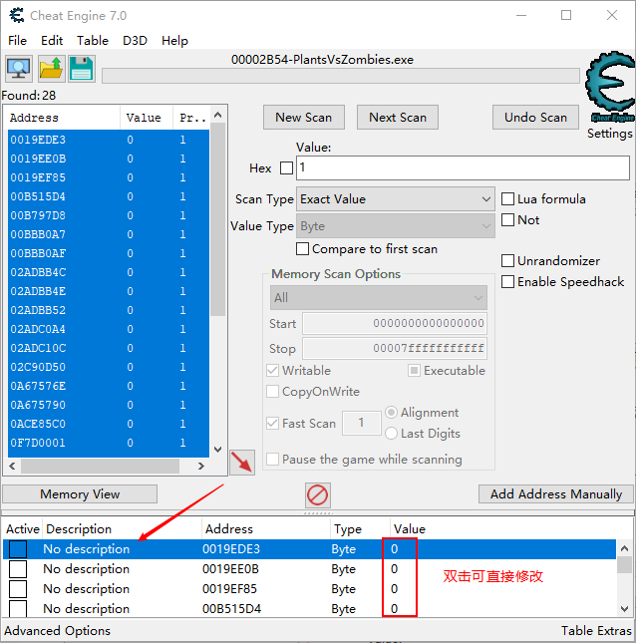636x643 pixels.
Task: Select the Alignment radio button
Action: pyautogui.click(x=391, y=412)
